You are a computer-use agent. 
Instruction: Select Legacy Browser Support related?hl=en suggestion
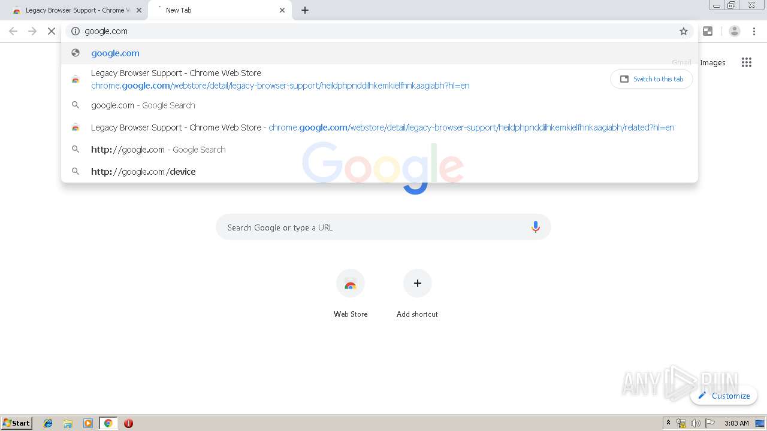pos(379,128)
